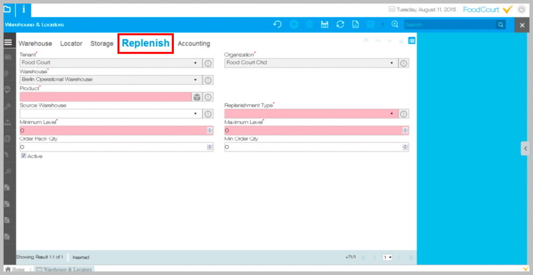
Task: Click the Product input field
Action: click(x=106, y=97)
